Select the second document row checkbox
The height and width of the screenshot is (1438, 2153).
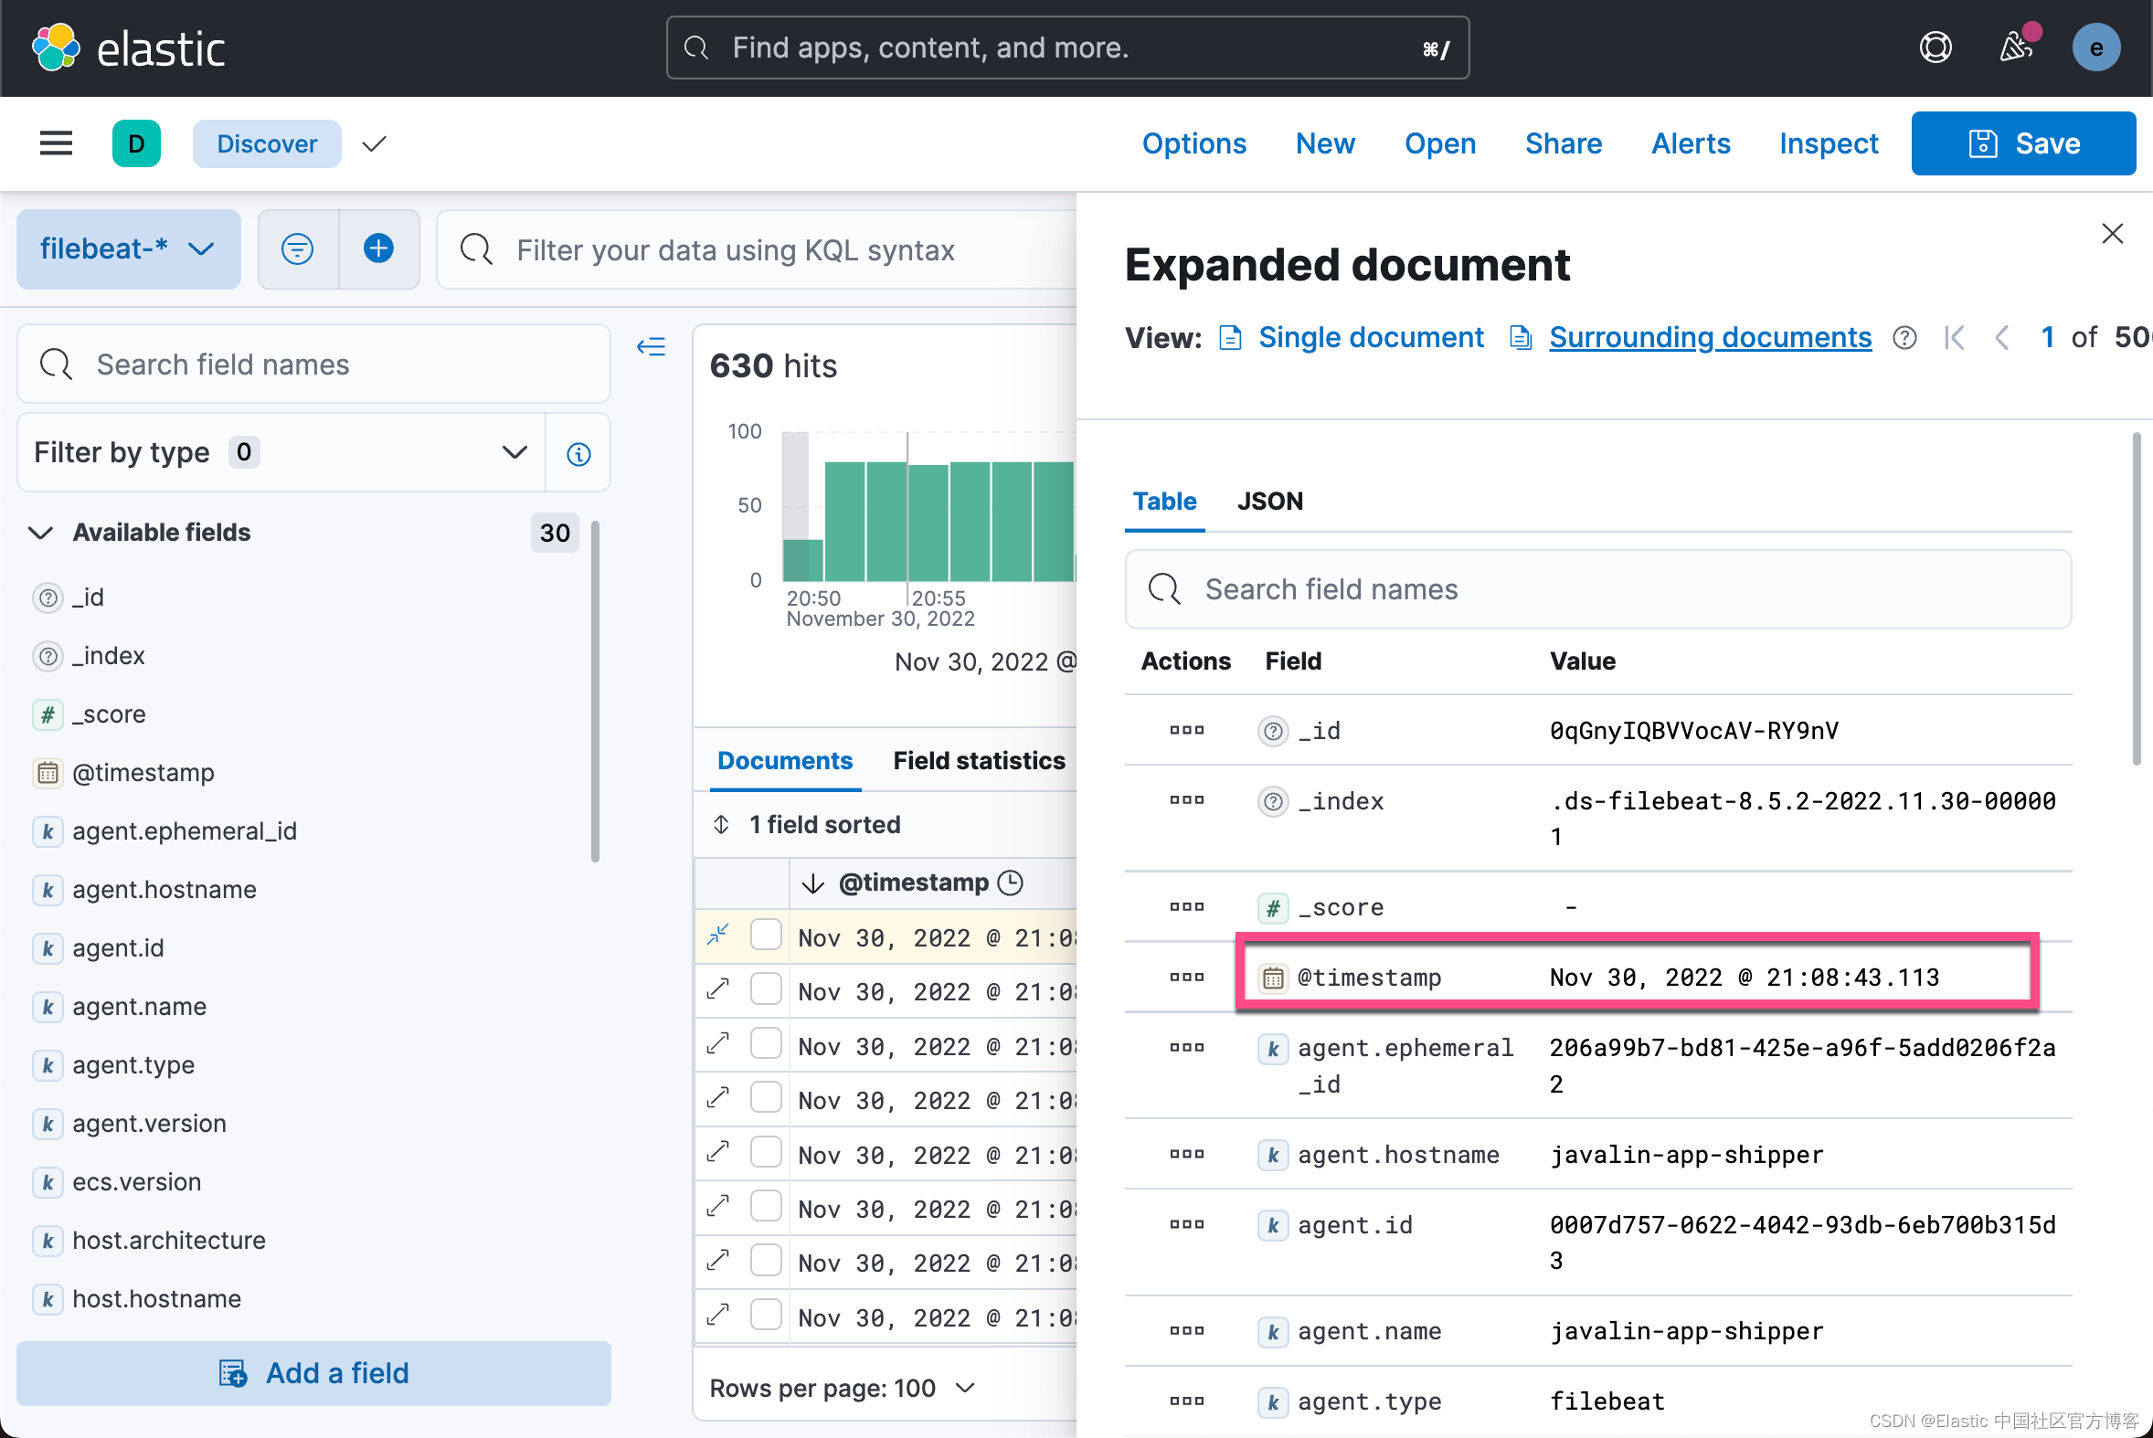click(x=765, y=989)
